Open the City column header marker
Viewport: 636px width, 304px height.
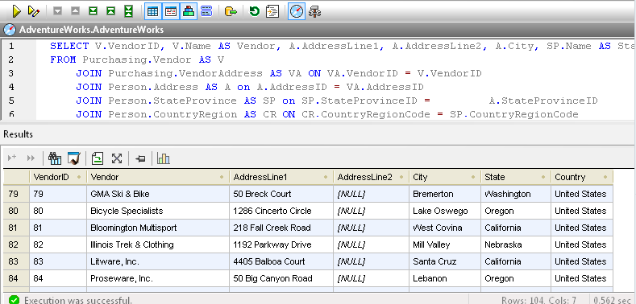473,177
